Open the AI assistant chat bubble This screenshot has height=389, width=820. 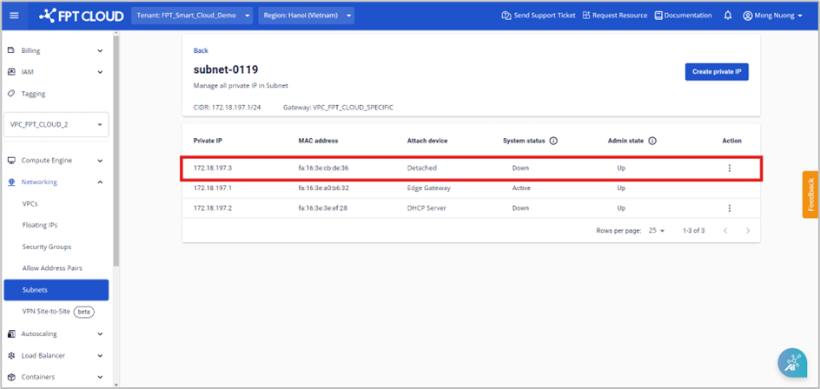coord(791,363)
